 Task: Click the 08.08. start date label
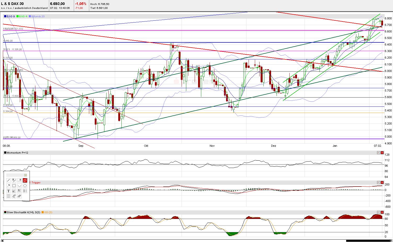(x=7, y=146)
